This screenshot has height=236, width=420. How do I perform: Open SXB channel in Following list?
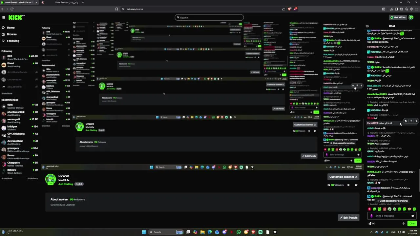(20, 57)
